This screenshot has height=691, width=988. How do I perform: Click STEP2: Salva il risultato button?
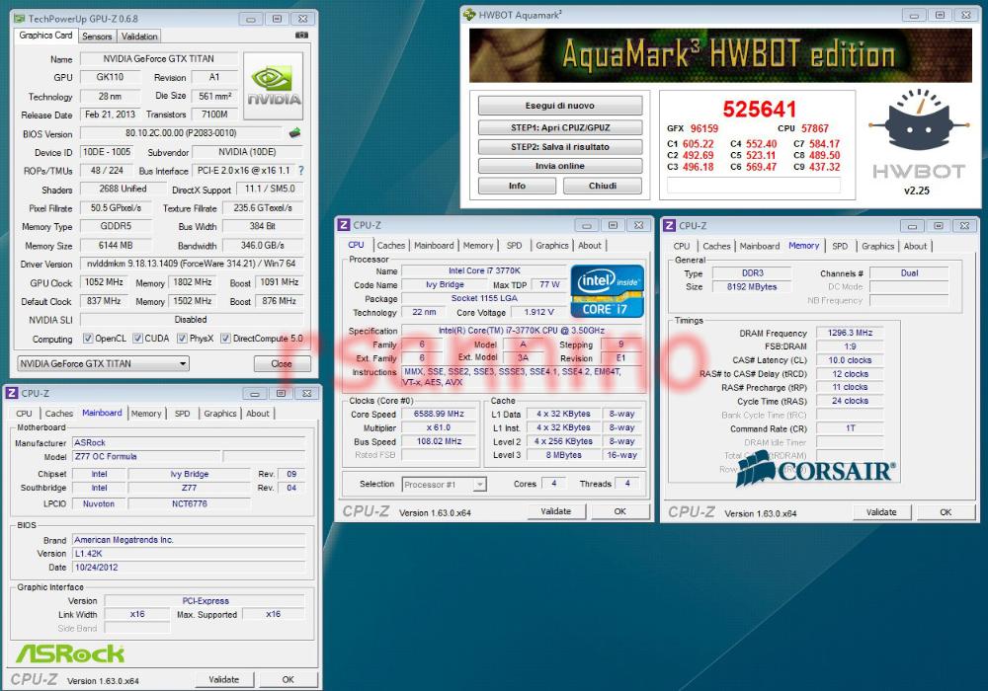[560, 147]
